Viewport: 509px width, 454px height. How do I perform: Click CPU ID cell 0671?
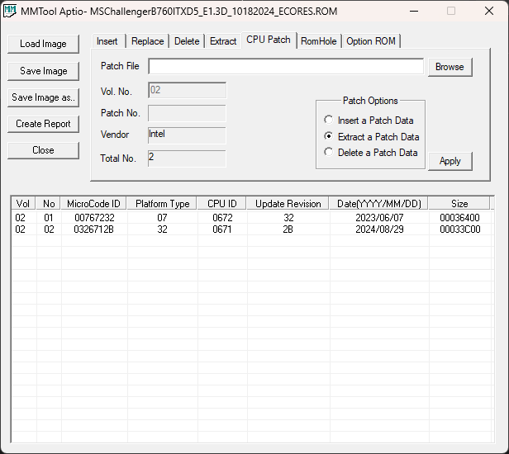(x=222, y=229)
